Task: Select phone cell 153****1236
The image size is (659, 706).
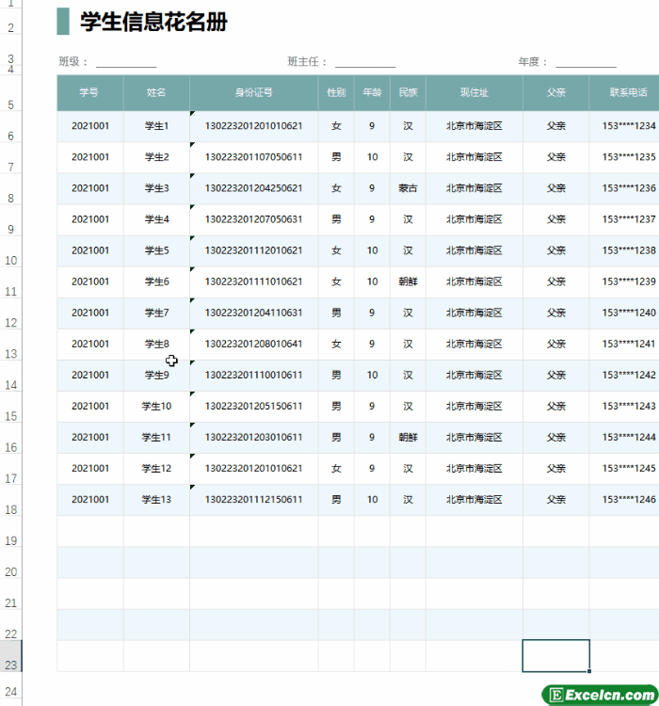Action: tap(624, 188)
